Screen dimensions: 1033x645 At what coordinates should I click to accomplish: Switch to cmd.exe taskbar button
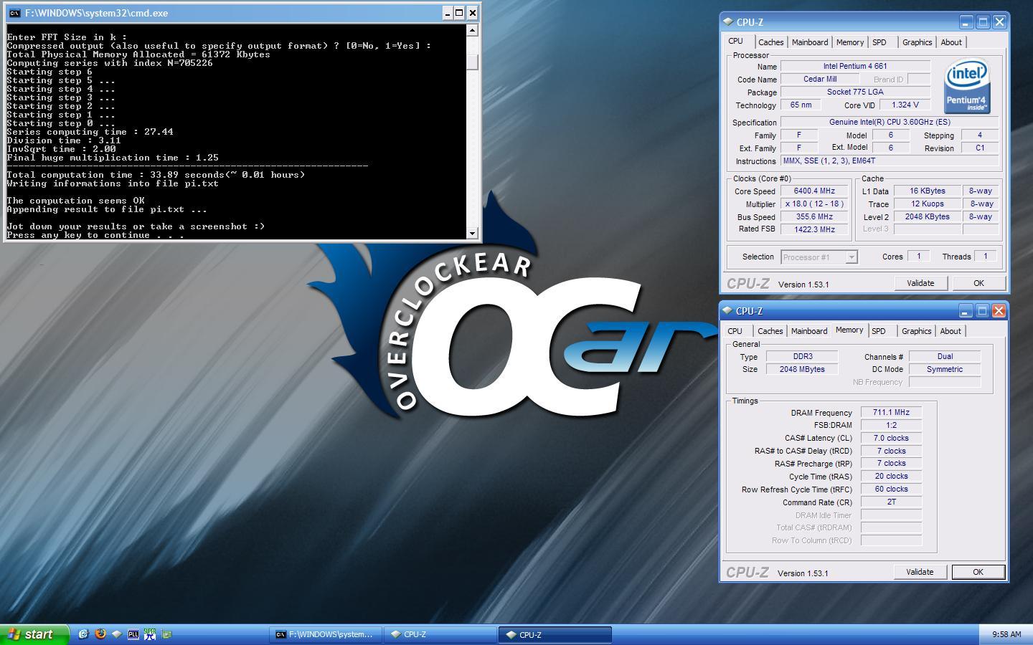pyautogui.click(x=326, y=634)
